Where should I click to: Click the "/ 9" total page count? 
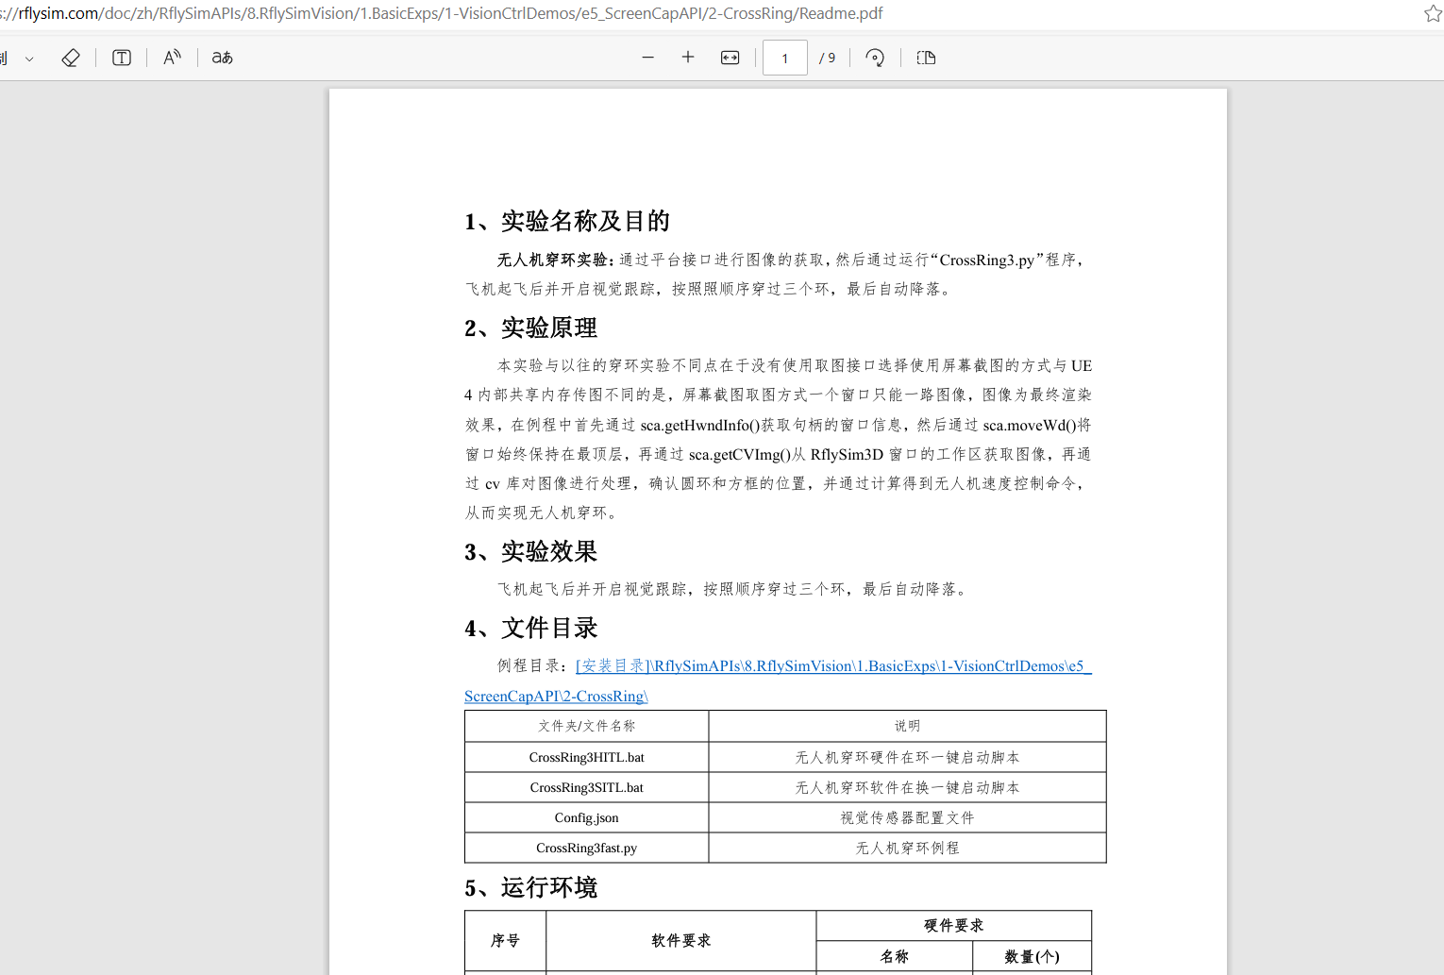pyautogui.click(x=827, y=58)
